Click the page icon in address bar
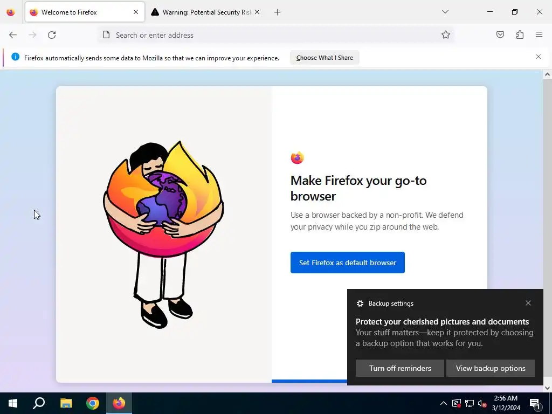The image size is (552, 414). (106, 34)
